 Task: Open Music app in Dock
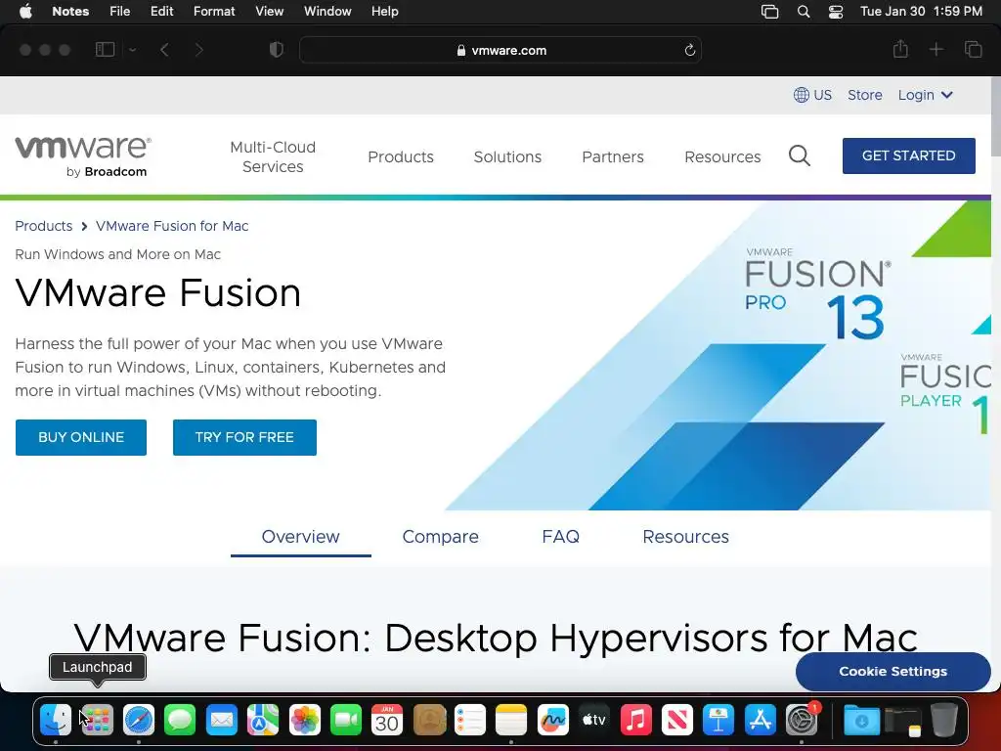635,720
